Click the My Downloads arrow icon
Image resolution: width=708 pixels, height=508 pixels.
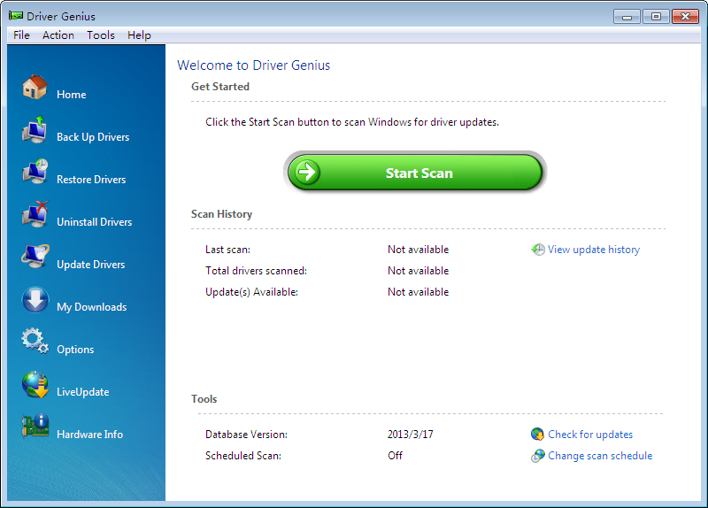[35, 299]
